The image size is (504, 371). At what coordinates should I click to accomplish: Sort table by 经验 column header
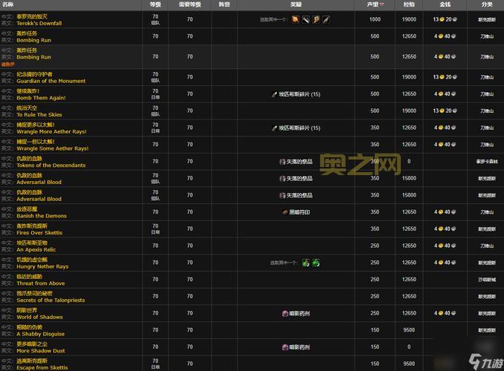click(x=409, y=4)
